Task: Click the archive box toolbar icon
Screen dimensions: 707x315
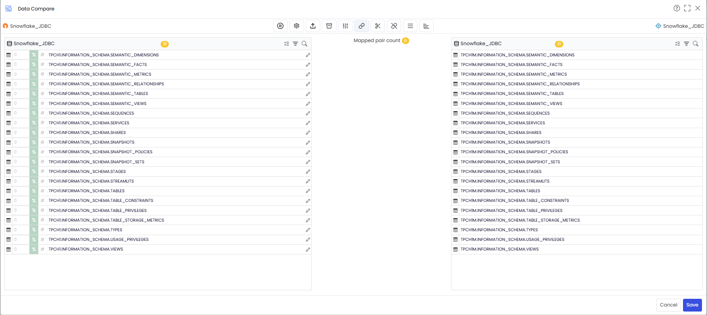Action: point(329,26)
